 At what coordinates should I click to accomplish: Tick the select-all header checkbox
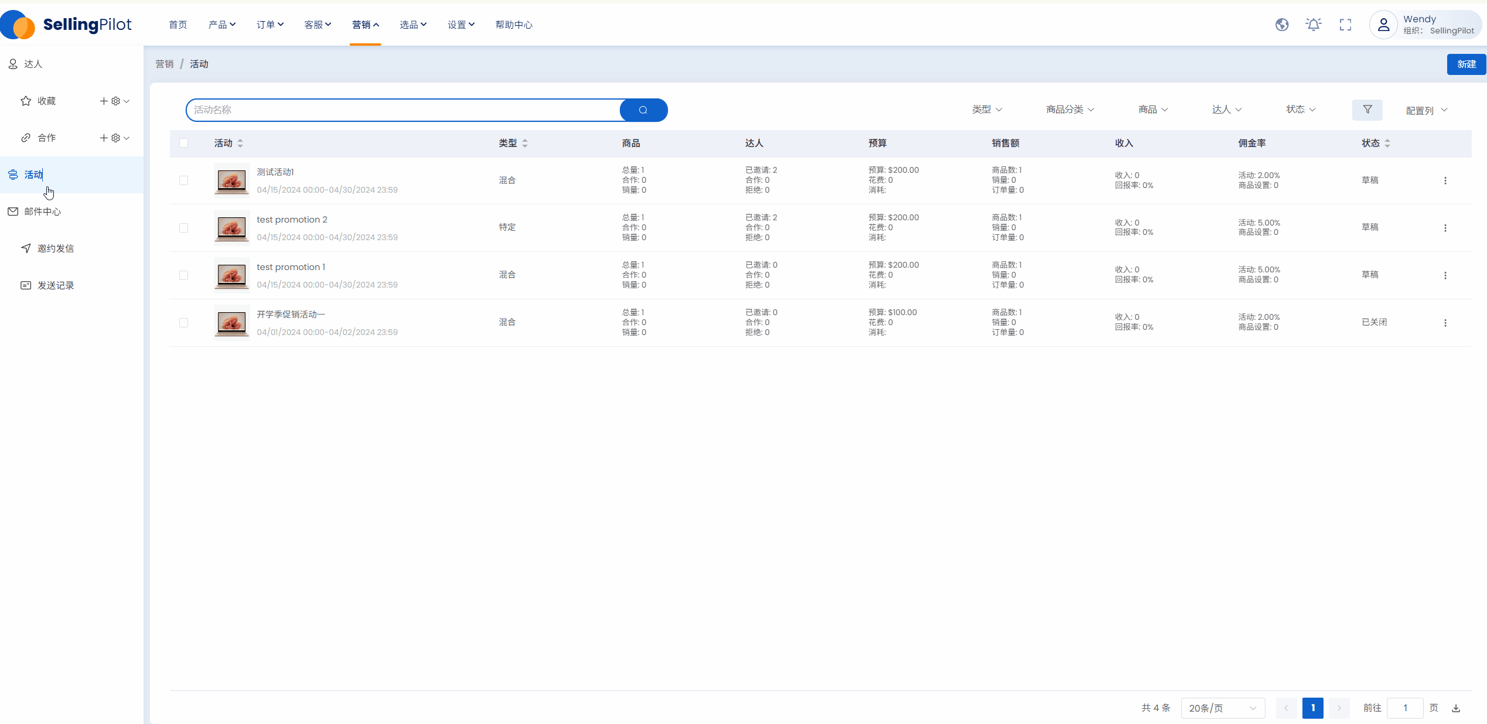(x=183, y=143)
